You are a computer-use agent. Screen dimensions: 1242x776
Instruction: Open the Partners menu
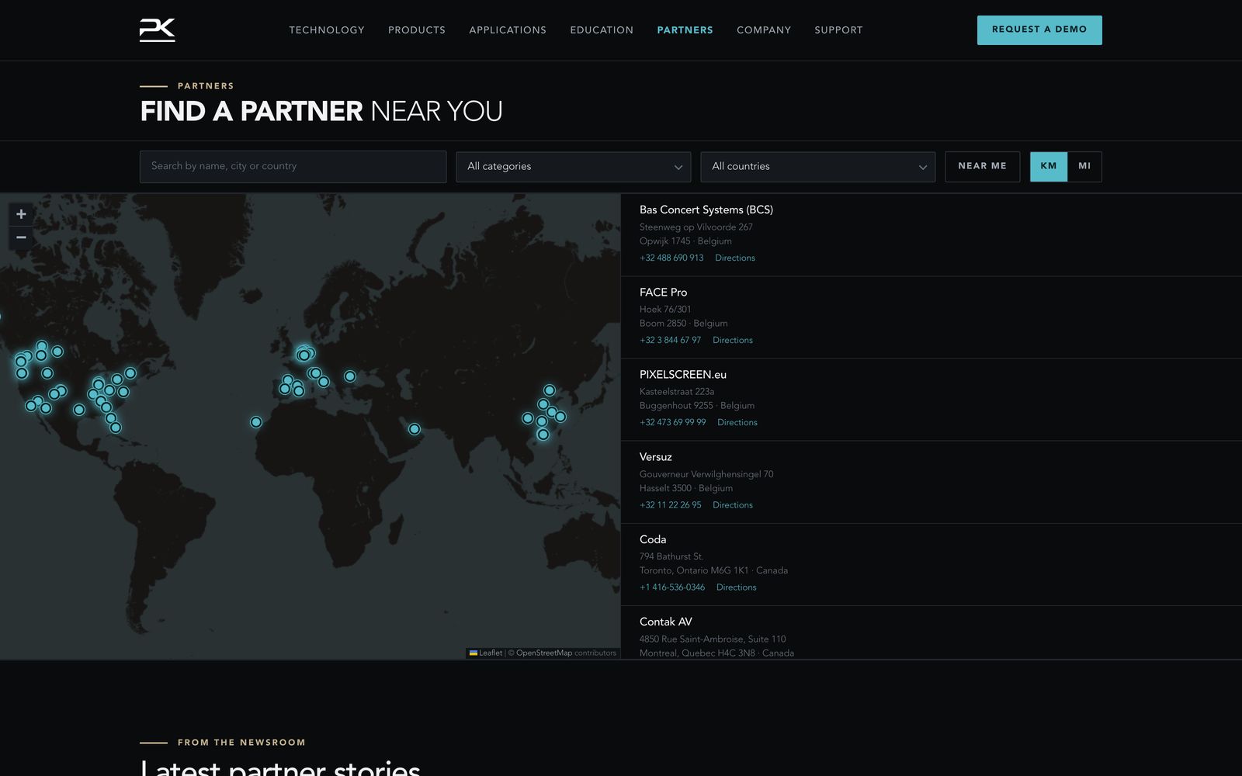click(685, 30)
